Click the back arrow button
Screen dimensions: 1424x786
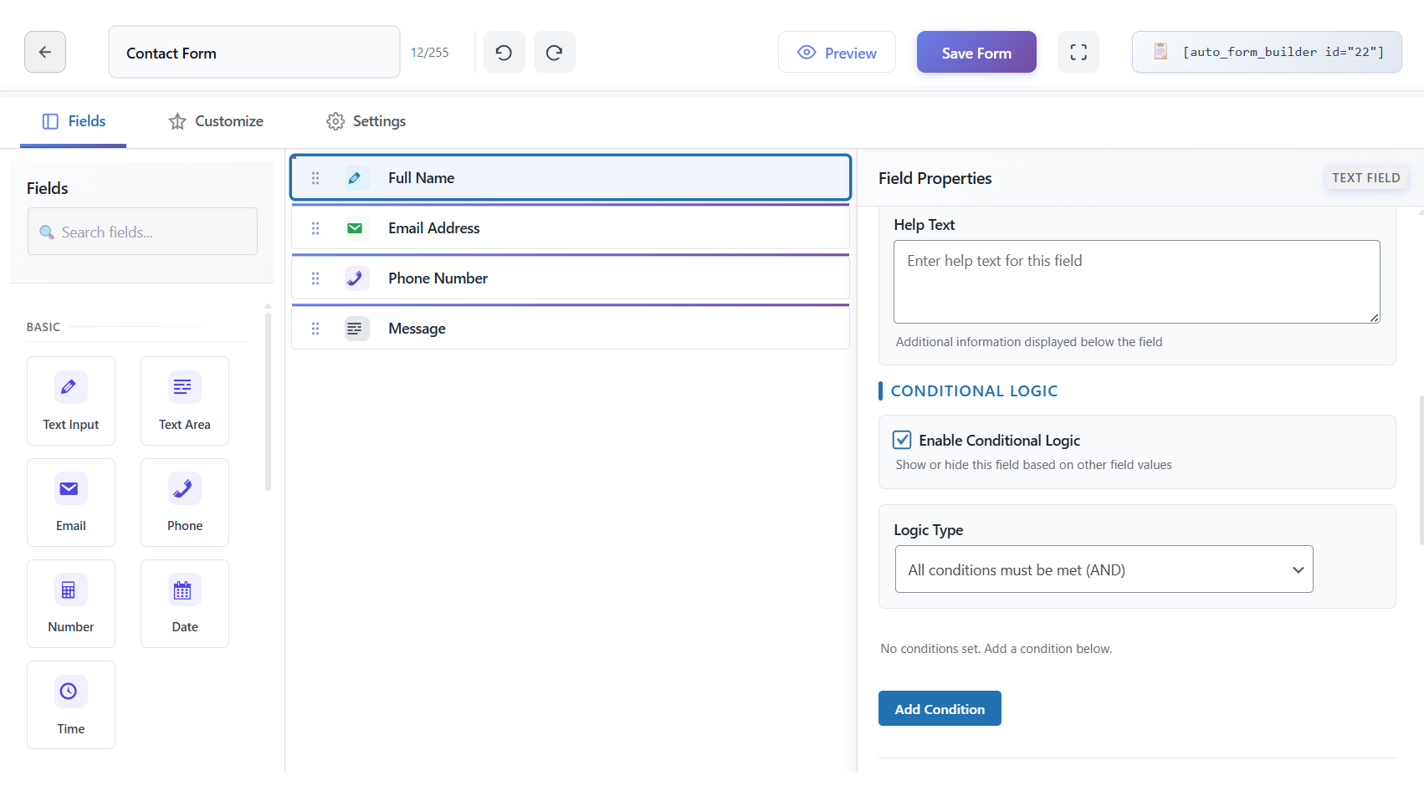(45, 52)
